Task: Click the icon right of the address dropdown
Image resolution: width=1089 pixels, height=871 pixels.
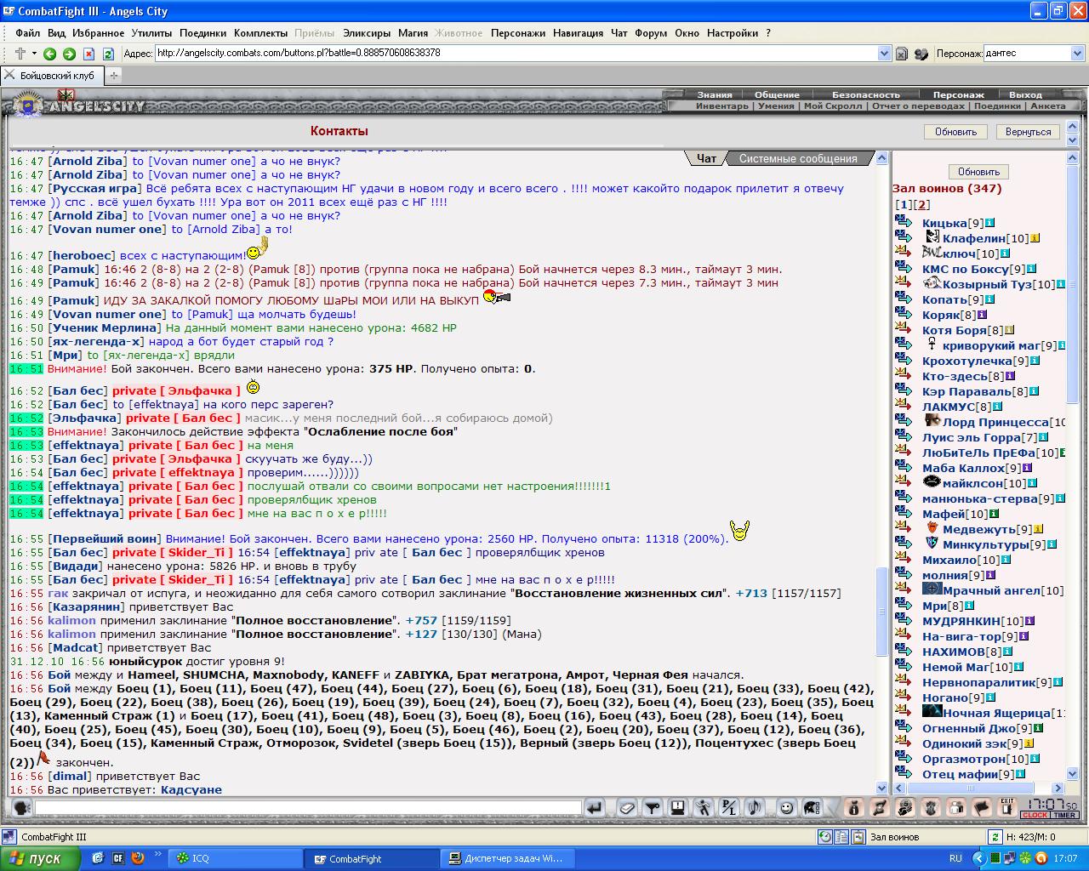Action: [x=902, y=54]
